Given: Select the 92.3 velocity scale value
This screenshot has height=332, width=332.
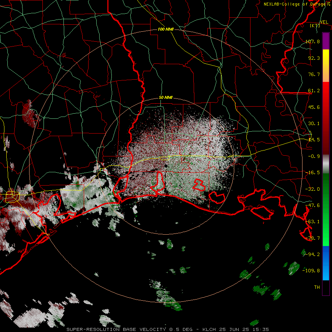Looking at the screenshot, I should point(314,58).
